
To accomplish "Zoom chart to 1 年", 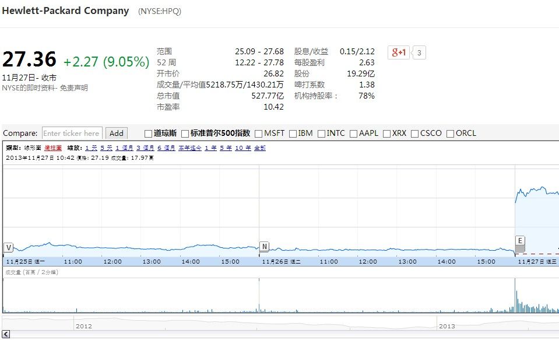I will [210, 148].
